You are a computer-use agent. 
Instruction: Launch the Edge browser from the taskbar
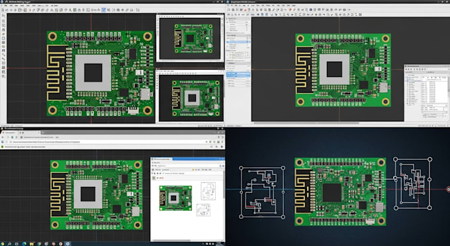click(24, 244)
